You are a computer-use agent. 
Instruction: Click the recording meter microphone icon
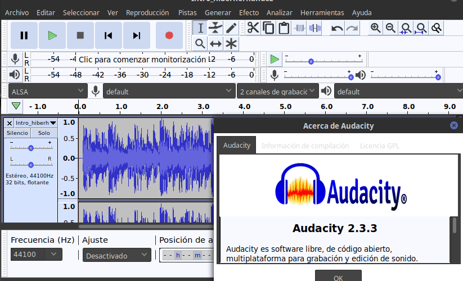(x=15, y=59)
